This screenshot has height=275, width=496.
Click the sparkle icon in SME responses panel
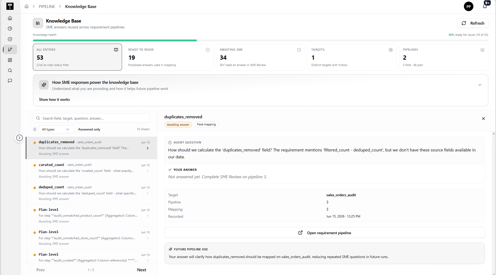click(44, 85)
